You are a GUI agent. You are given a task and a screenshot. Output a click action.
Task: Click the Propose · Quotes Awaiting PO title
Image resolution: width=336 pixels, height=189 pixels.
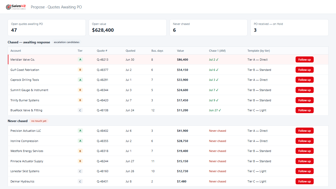(x=56, y=7)
